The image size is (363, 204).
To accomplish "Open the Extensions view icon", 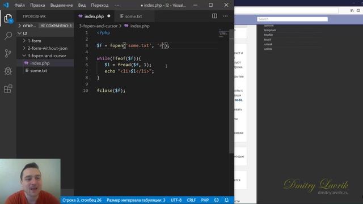I will (8, 88).
